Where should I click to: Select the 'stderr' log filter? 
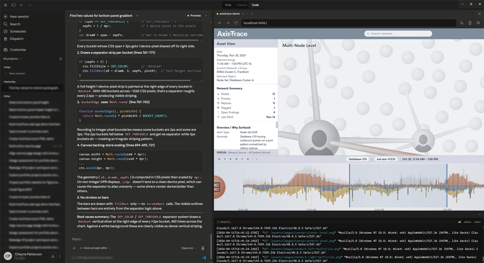pos(477,222)
